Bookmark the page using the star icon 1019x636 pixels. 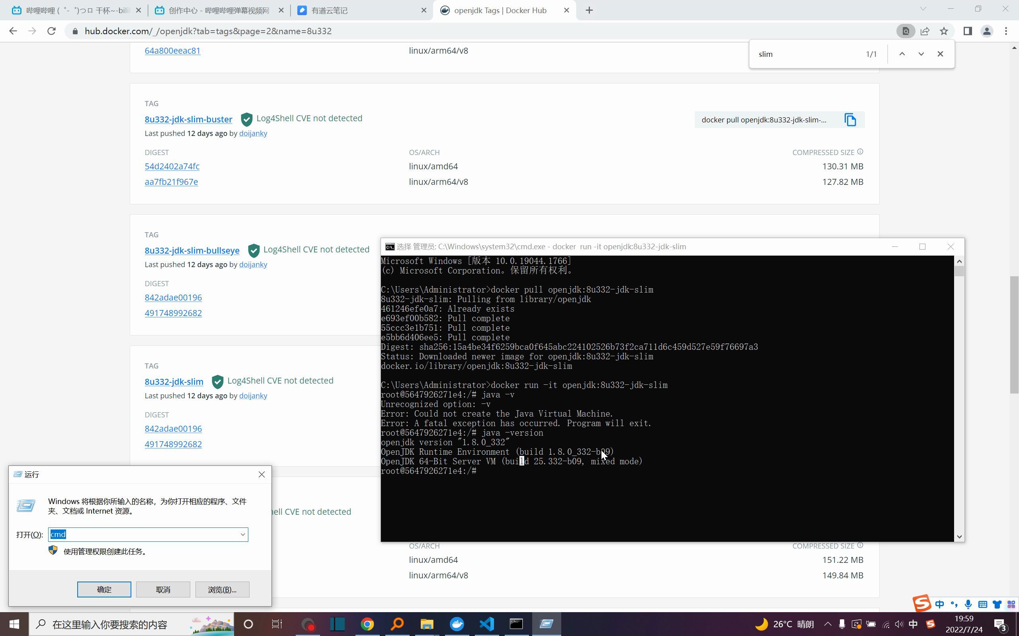[944, 31]
